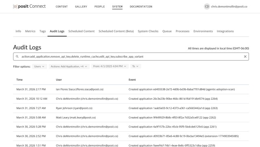Click the CD user avatar
260x147 pixels.
207,6
